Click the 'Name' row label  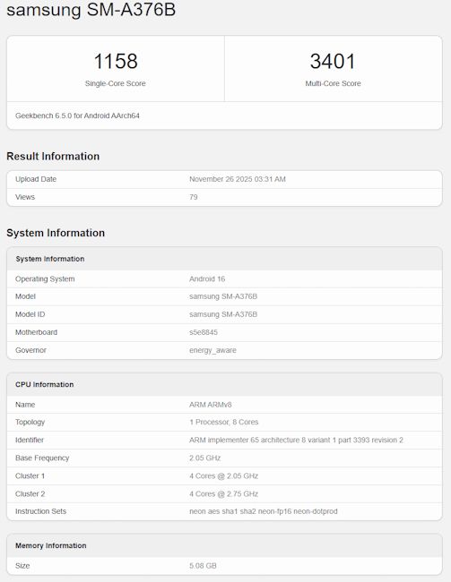point(25,405)
